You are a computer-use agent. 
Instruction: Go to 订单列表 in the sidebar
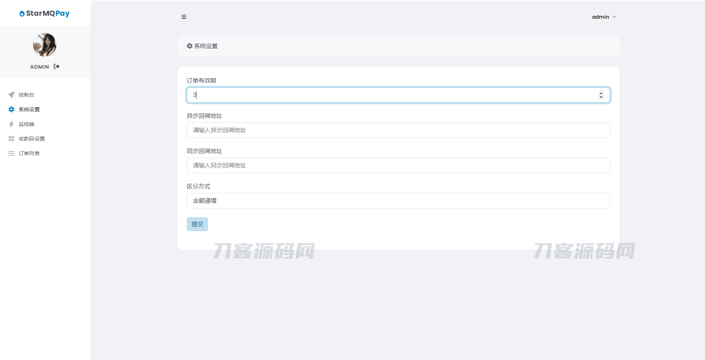click(29, 153)
